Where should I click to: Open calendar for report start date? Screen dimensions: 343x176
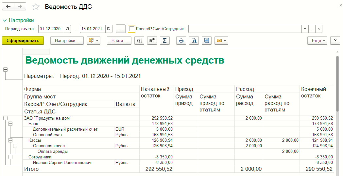coord(67,29)
